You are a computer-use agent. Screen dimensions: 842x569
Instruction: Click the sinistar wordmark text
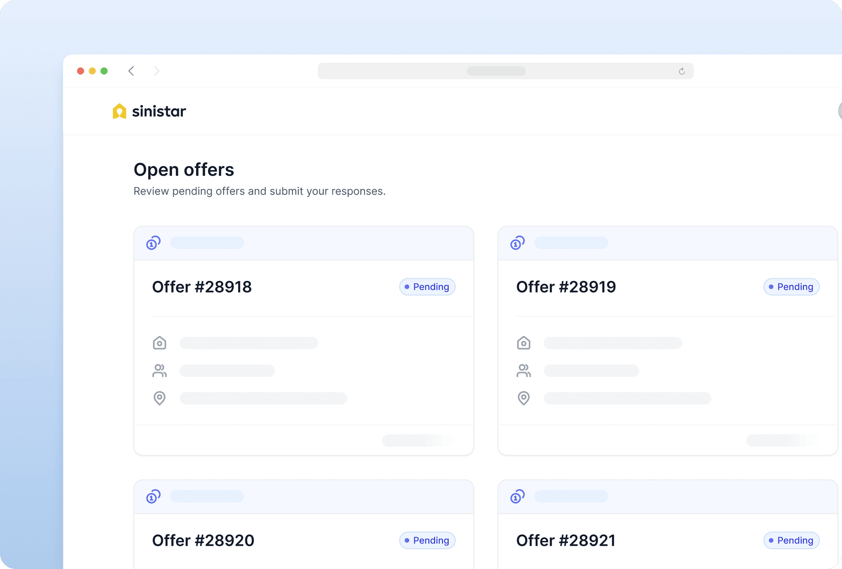[159, 111]
